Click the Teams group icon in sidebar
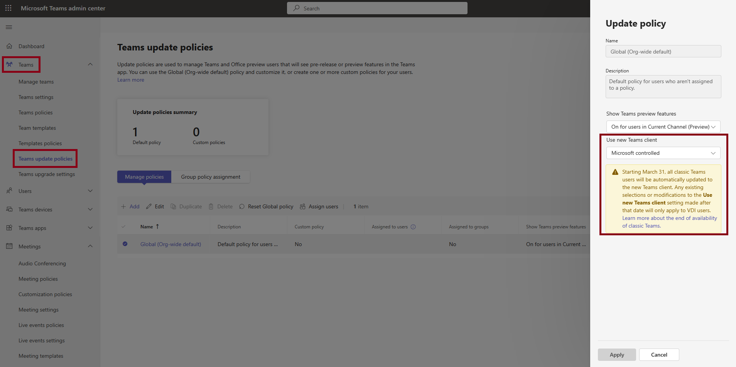 9,64
